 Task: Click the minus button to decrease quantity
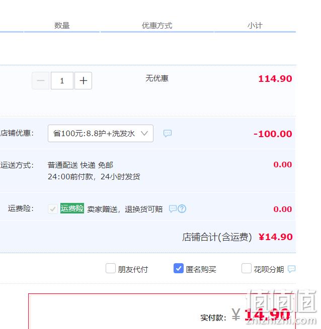coord(41,80)
